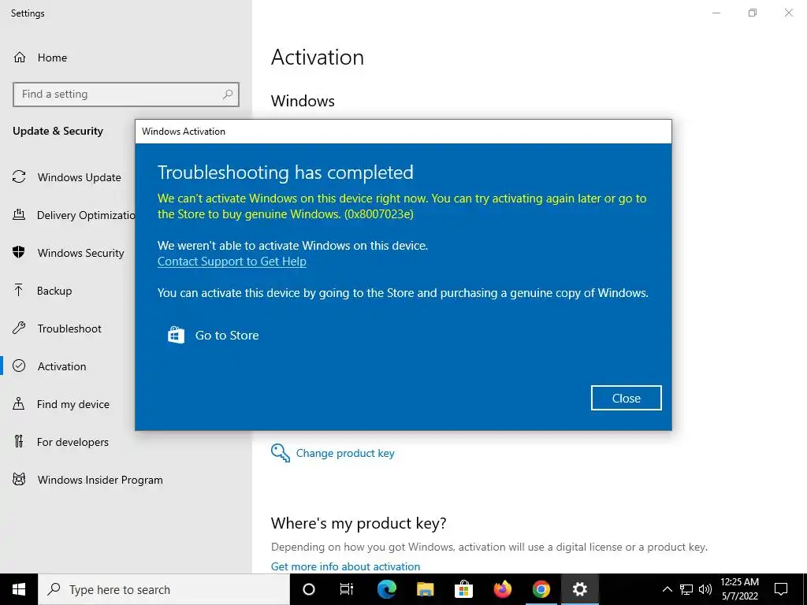This screenshot has height=605, width=807.
Task: Click the Type here to search box
Action: [x=164, y=589]
